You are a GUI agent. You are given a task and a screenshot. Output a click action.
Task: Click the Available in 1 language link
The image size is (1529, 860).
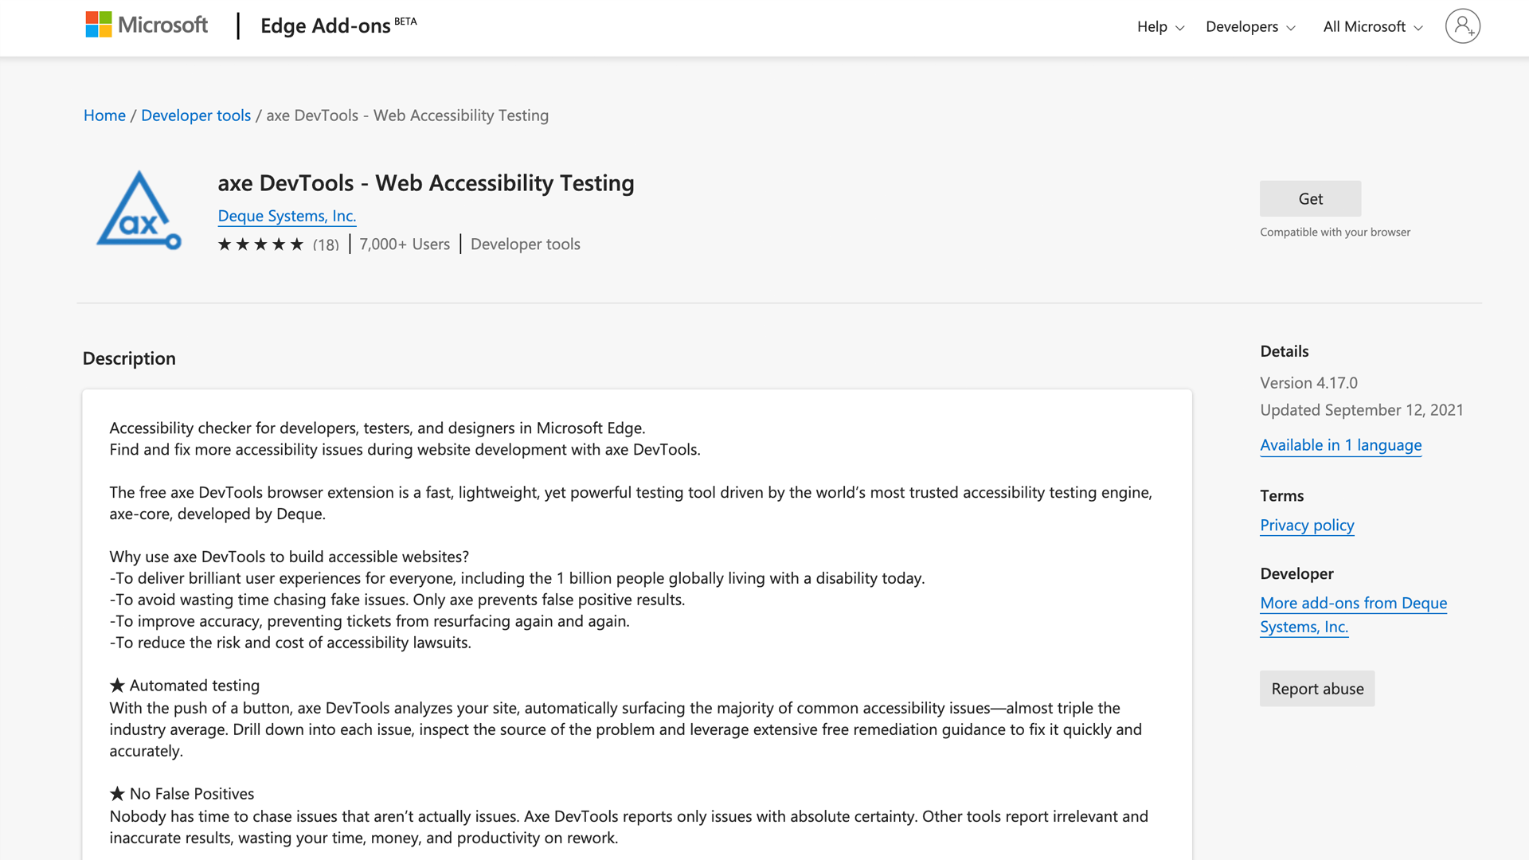[1341, 444]
